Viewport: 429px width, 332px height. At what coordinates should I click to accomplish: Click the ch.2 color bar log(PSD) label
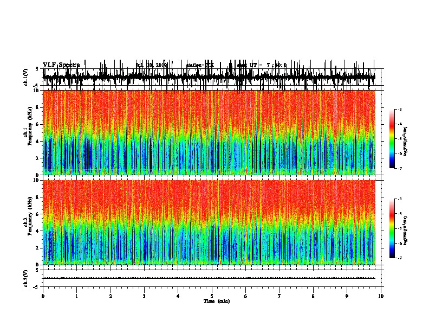tap(406, 231)
